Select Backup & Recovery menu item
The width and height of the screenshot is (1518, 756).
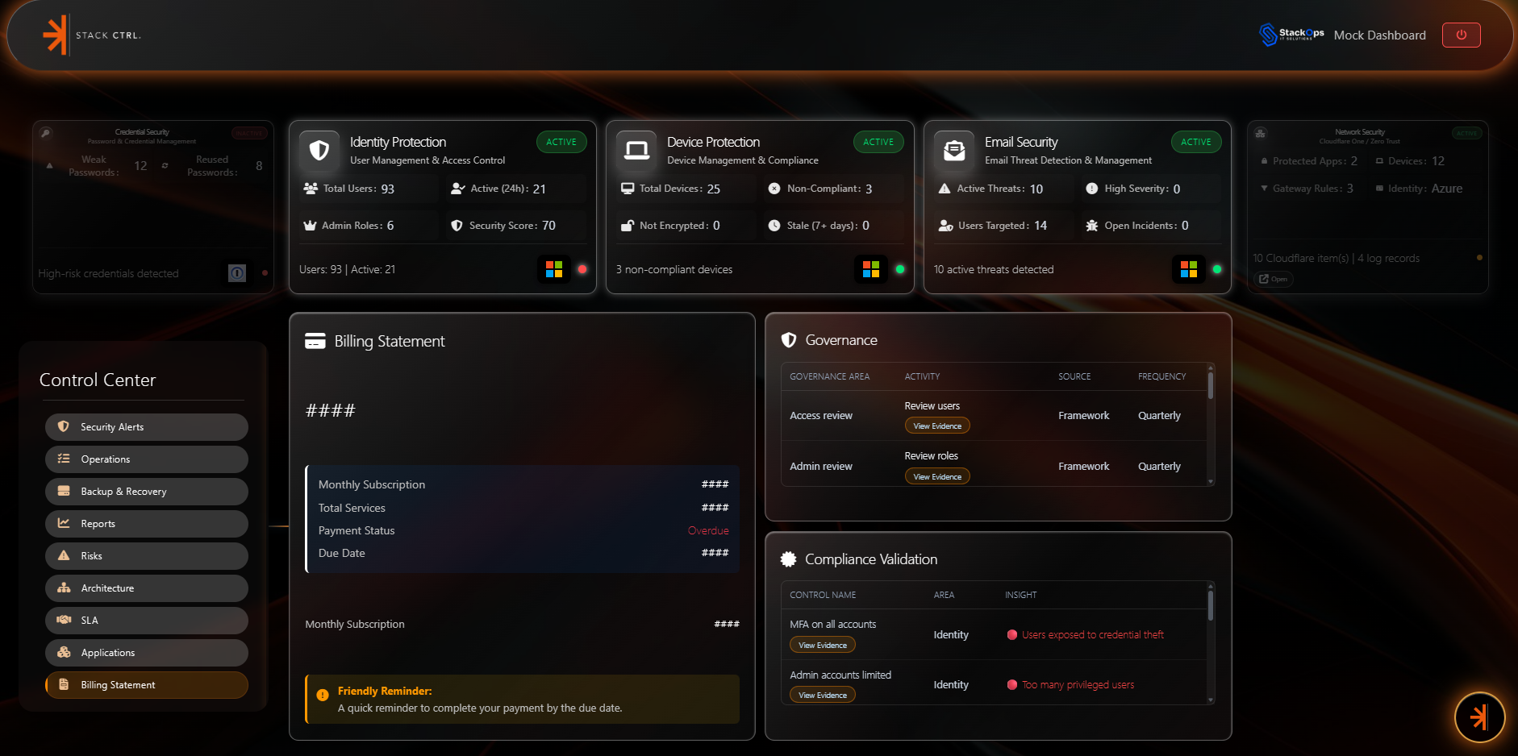click(x=147, y=492)
